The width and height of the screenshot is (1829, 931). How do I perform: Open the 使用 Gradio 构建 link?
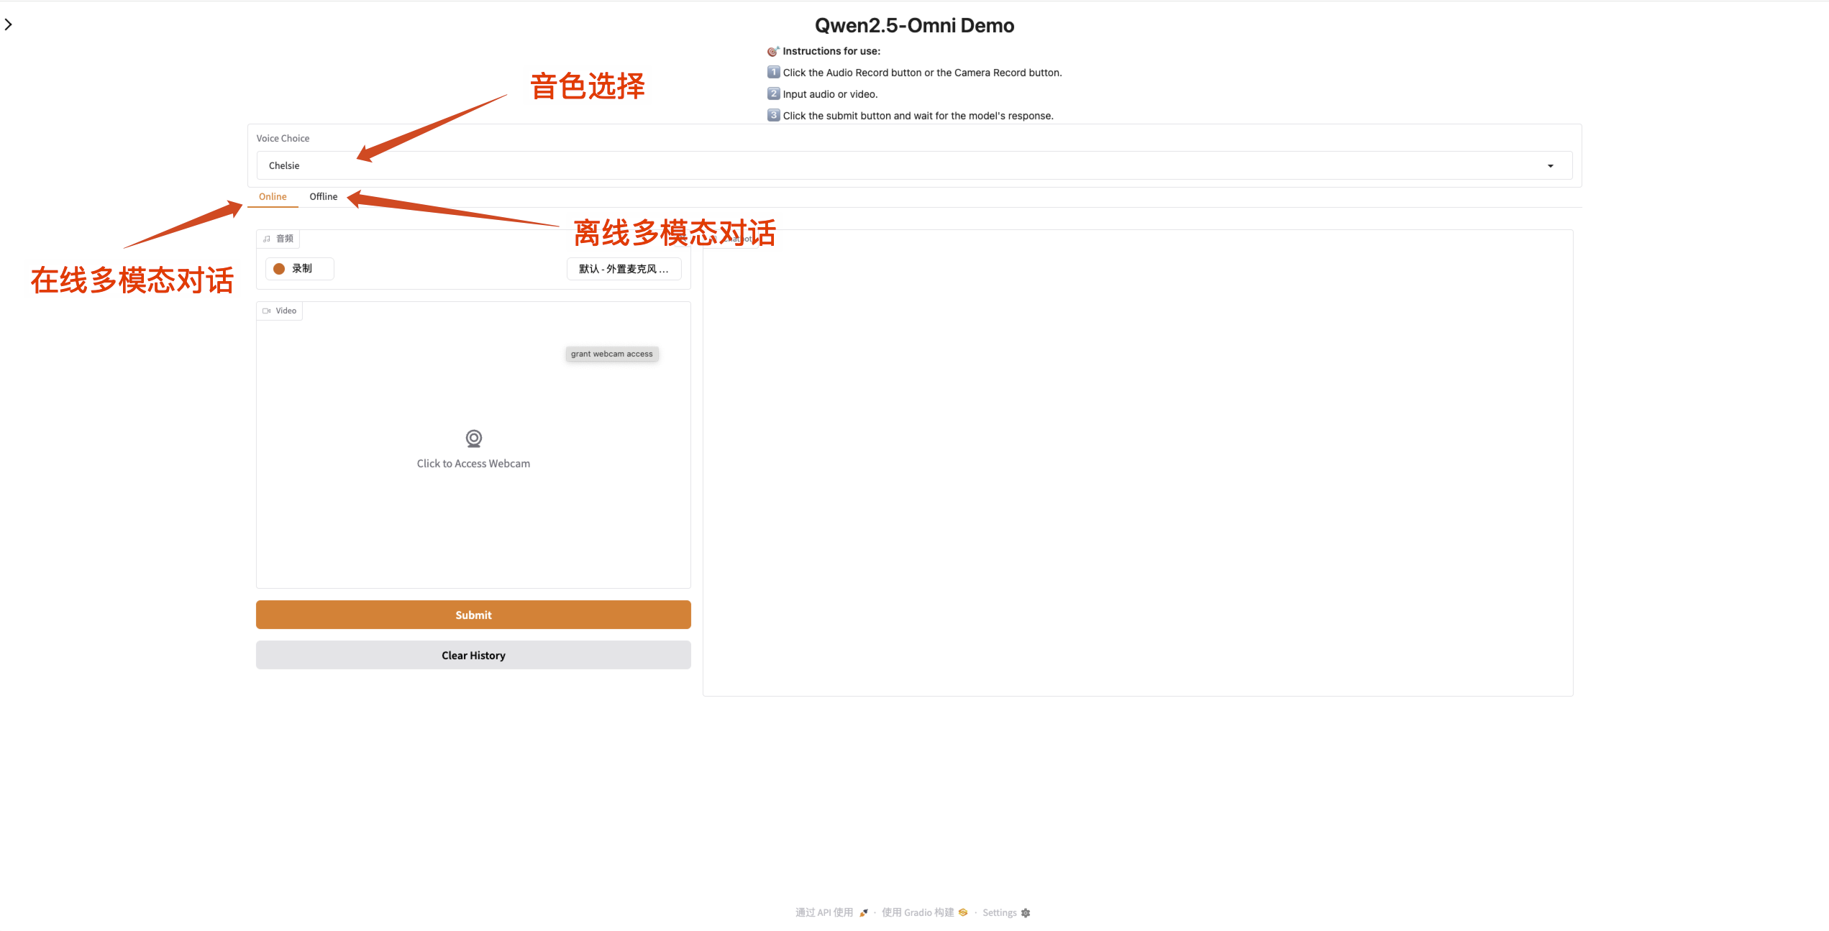pos(918,912)
